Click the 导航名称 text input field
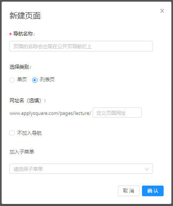Viewport: 173px width, 206px height. pyautogui.click(x=81, y=46)
